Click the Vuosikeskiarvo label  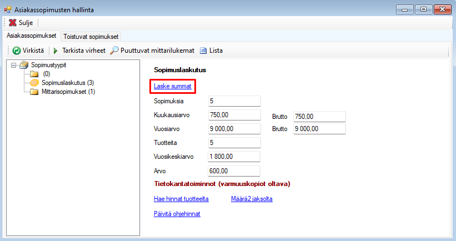click(174, 157)
